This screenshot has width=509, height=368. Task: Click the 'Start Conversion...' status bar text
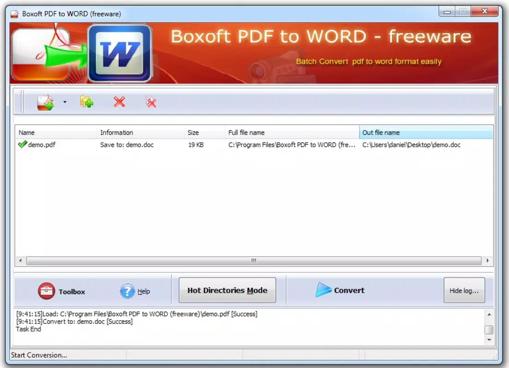(x=39, y=355)
